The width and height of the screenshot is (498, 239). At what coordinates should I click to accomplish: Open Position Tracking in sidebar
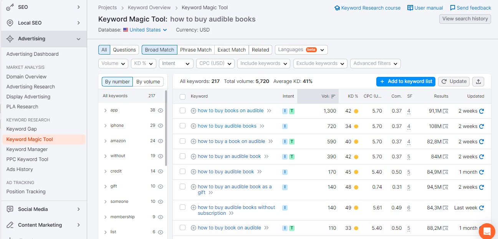26,192
